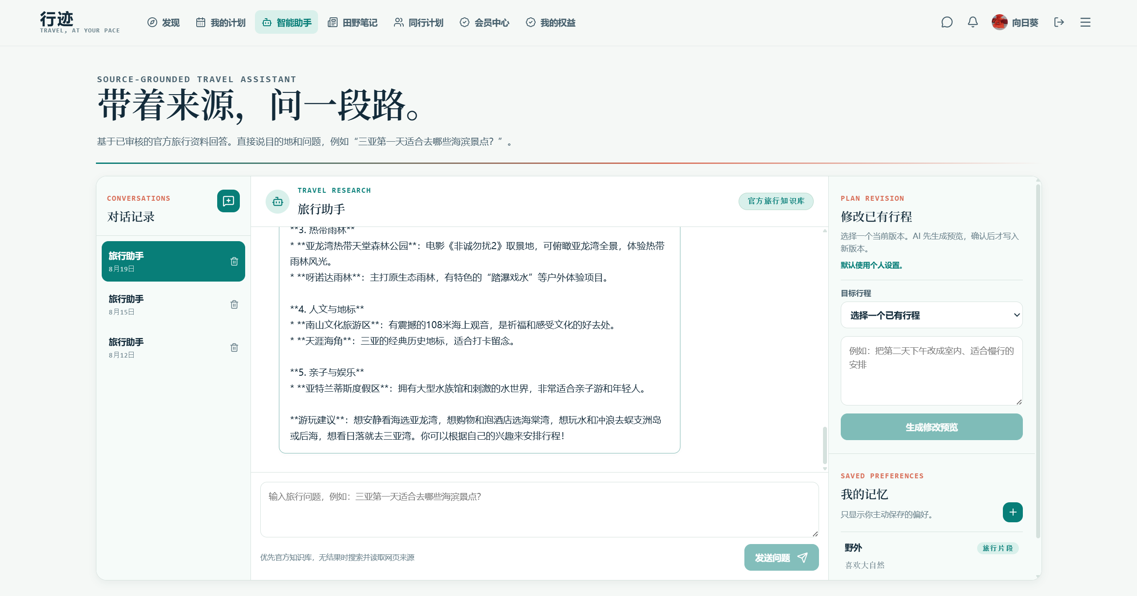The width and height of the screenshot is (1137, 596).
Task: Open 我的计划 in the top navigation
Action: (x=221, y=22)
